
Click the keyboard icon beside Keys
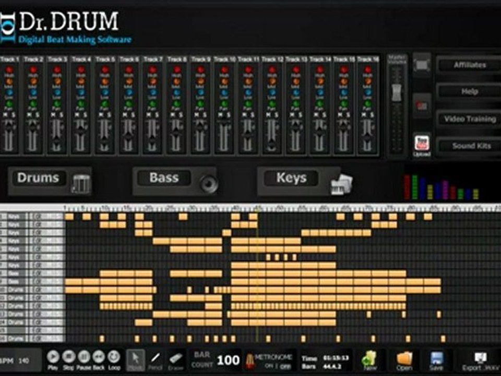(x=341, y=184)
